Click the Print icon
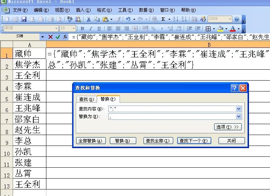270x196 pixels. pos(51,19)
